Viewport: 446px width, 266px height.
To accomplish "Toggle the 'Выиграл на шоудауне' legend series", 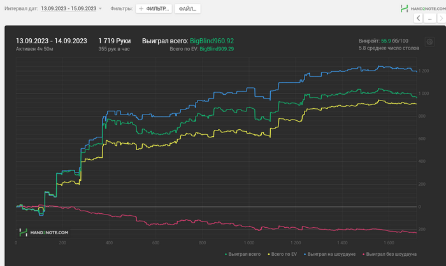I will click(x=329, y=254).
